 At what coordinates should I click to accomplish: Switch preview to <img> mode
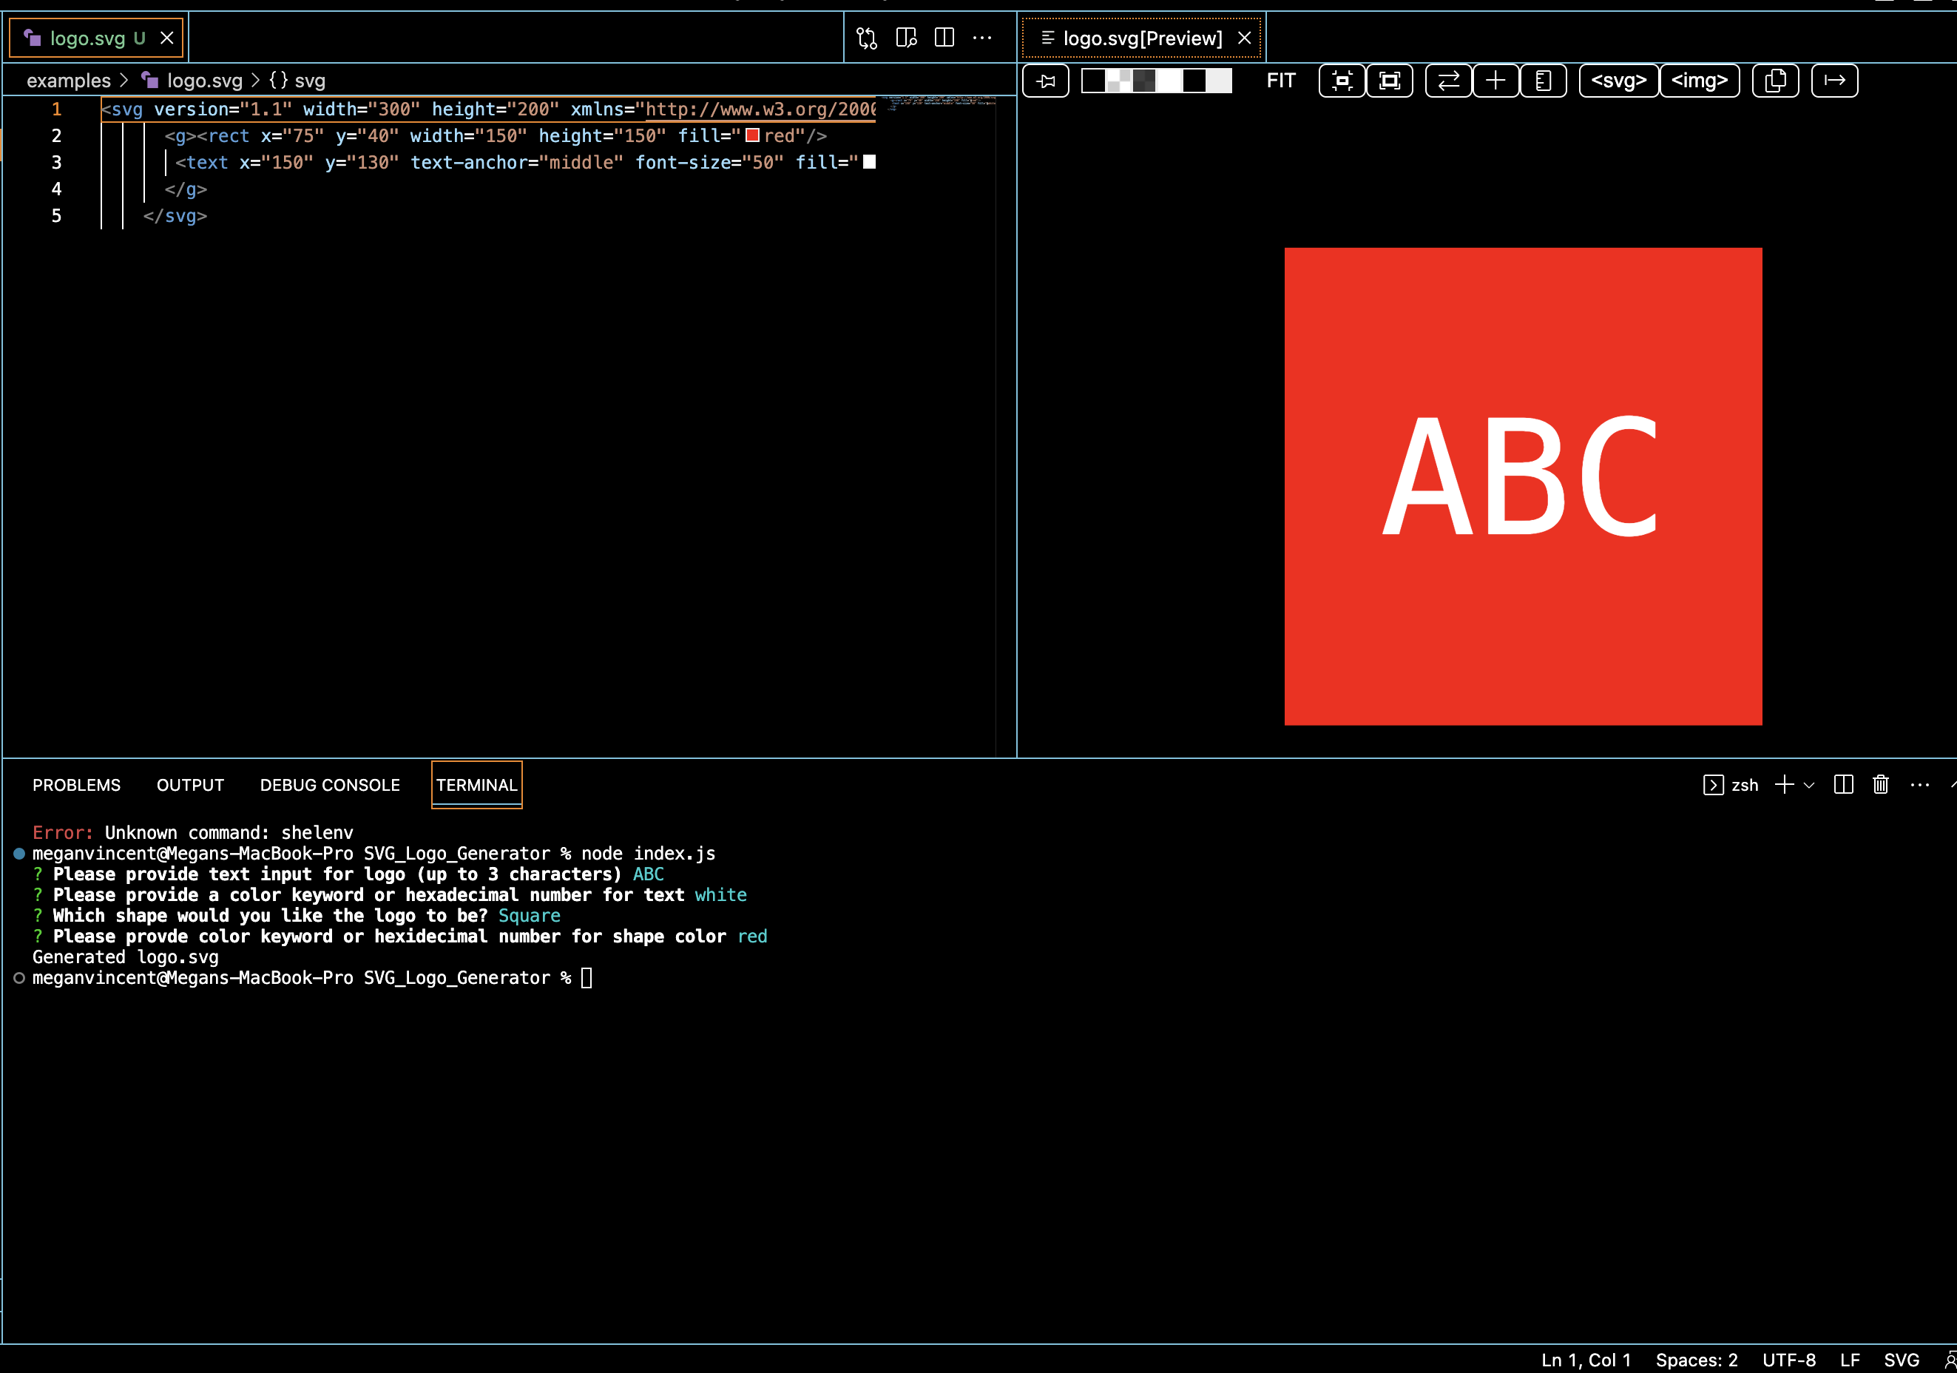(x=1699, y=81)
